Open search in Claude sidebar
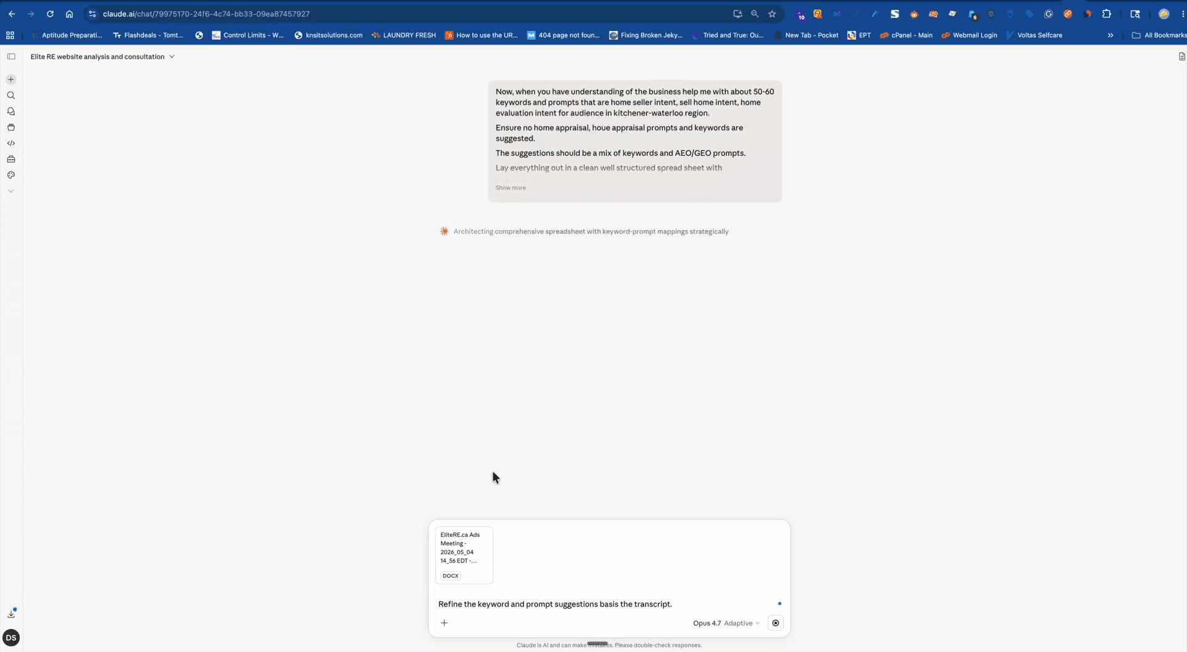The image size is (1187, 652). tap(11, 95)
